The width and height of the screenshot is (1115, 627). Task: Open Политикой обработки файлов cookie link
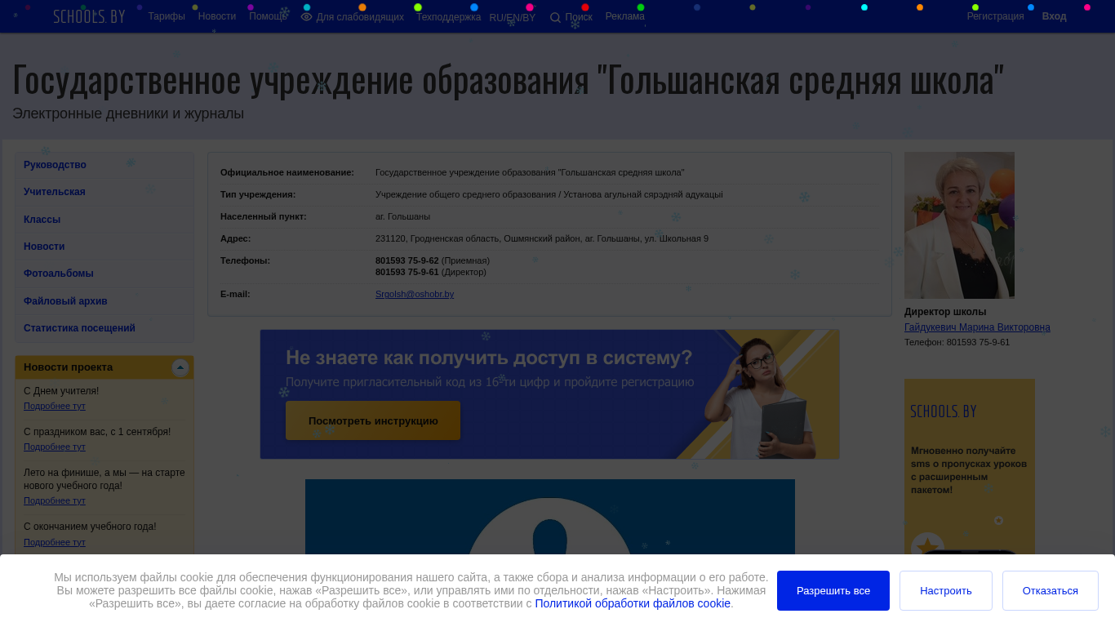(633, 603)
